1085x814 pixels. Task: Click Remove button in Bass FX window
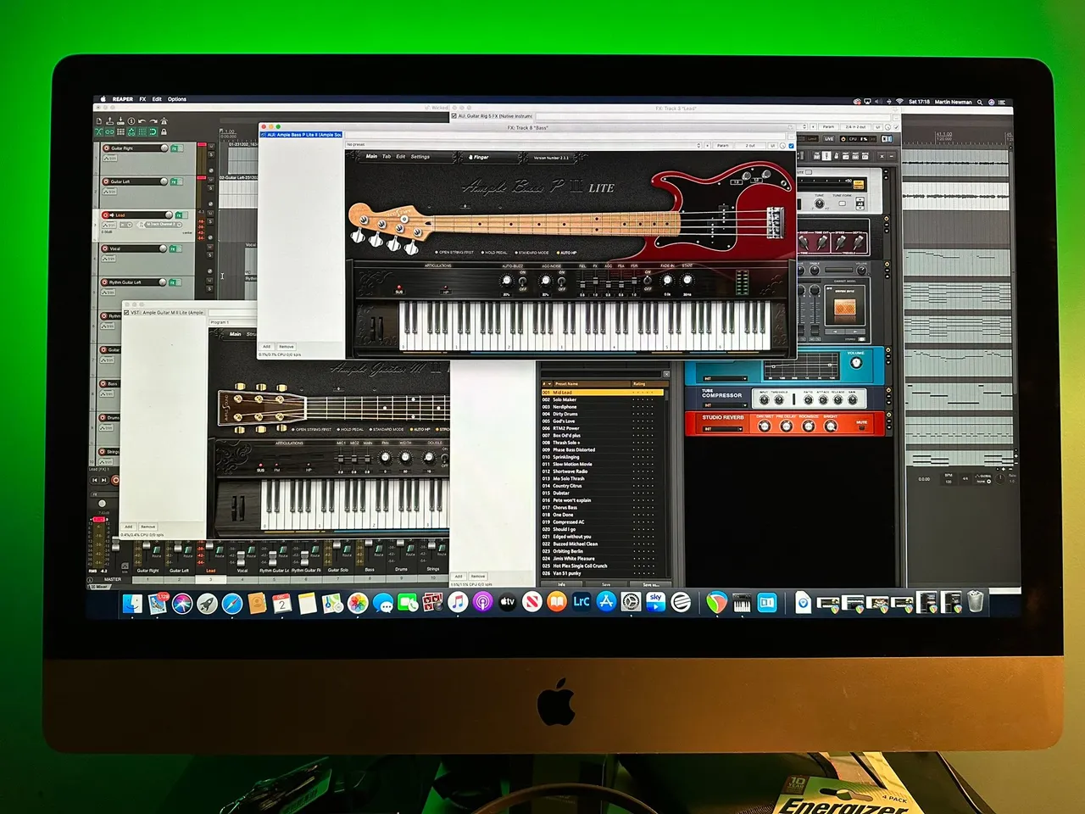point(287,347)
